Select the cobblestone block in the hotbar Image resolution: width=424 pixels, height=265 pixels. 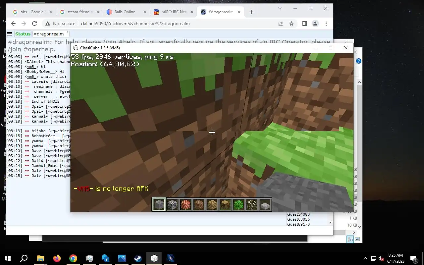pos(172,205)
